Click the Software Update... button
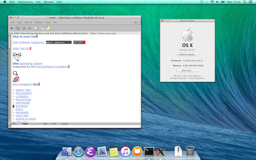 tap(187, 54)
